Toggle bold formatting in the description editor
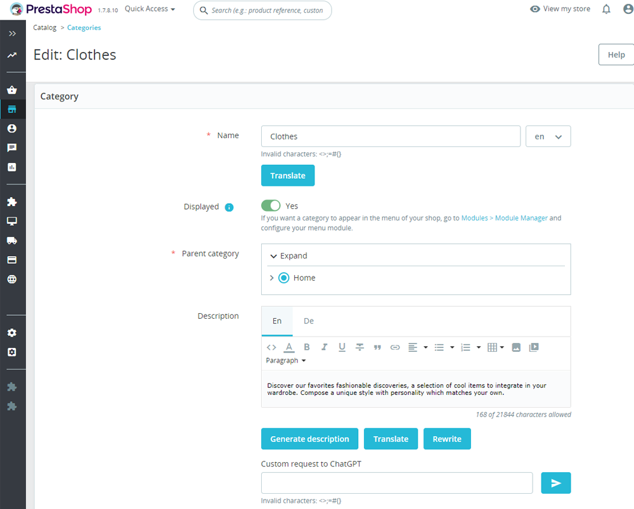 click(307, 347)
